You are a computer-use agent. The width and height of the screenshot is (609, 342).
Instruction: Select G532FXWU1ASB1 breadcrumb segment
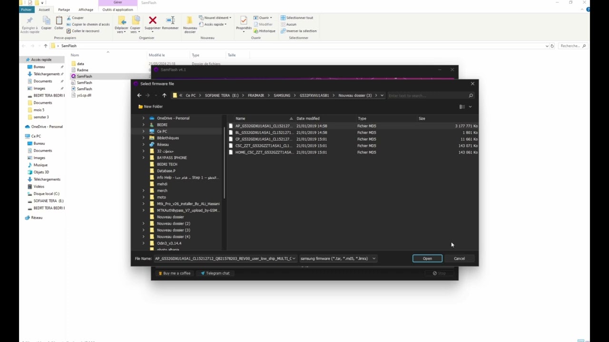(314, 95)
